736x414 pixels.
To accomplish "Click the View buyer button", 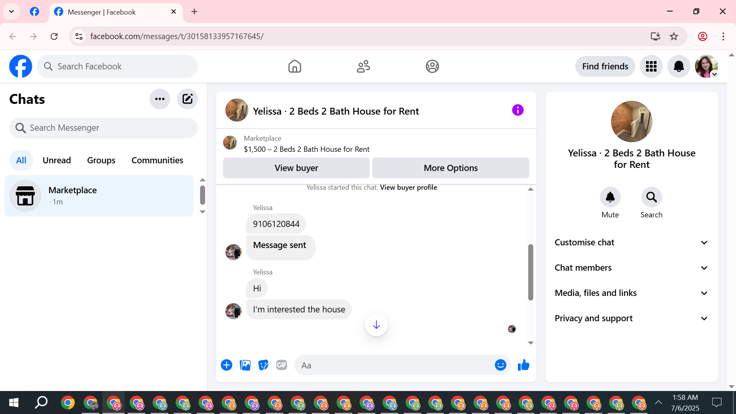I will (296, 168).
